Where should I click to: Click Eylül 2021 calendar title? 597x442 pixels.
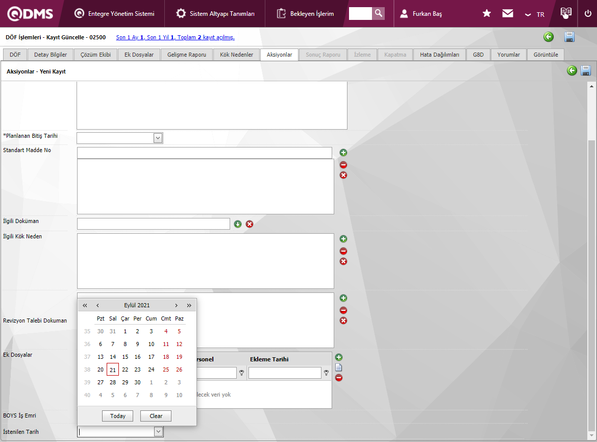point(137,305)
